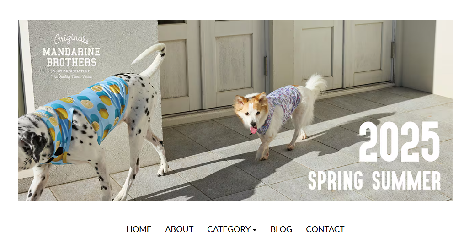Click the caret arrow beside CATEGORY
The image size is (464, 250).
[x=255, y=230]
